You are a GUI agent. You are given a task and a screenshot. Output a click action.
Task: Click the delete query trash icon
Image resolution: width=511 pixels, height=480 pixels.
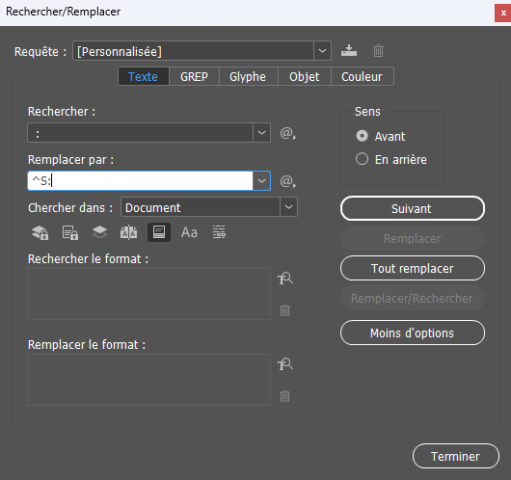(x=378, y=51)
